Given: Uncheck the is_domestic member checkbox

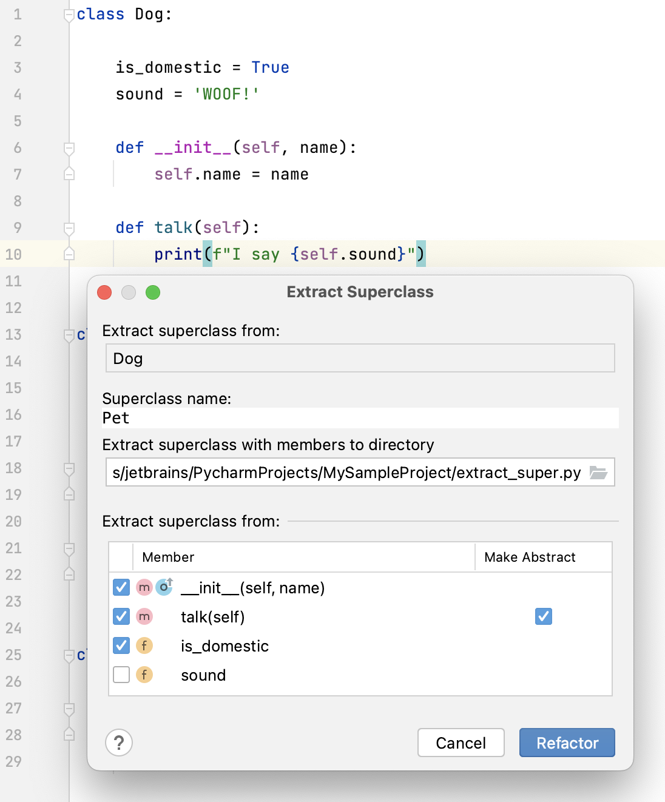Looking at the screenshot, I should click(121, 645).
